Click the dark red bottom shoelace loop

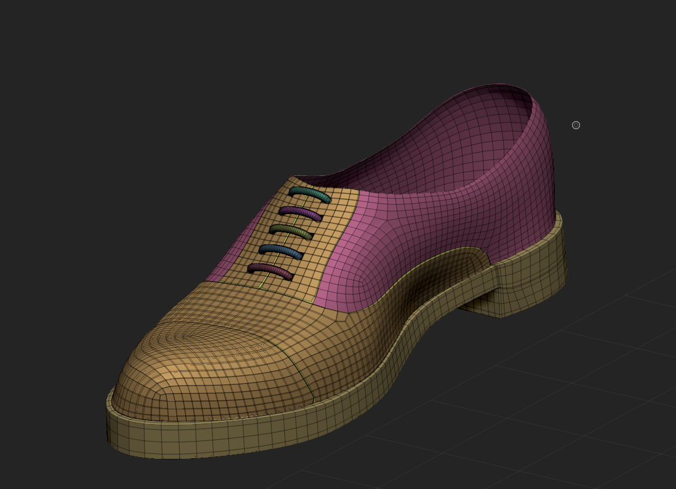(270, 271)
